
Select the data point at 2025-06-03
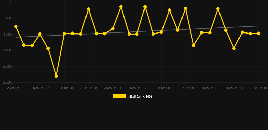pyautogui.click(x=137, y=34)
